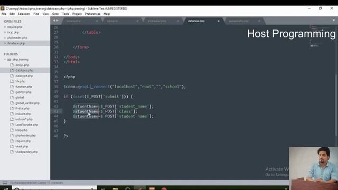338x190 pixels.
Task: Close the loop.php tab
Action: pyautogui.click(x=137, y=21)
